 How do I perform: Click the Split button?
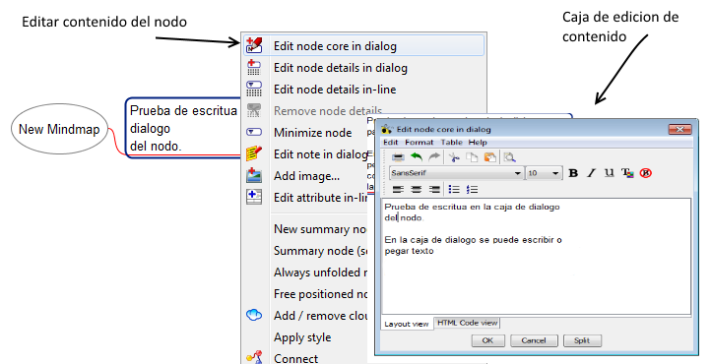(x=582, y=340)
